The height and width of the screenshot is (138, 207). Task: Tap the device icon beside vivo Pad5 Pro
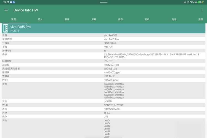(x=6, y=28)
